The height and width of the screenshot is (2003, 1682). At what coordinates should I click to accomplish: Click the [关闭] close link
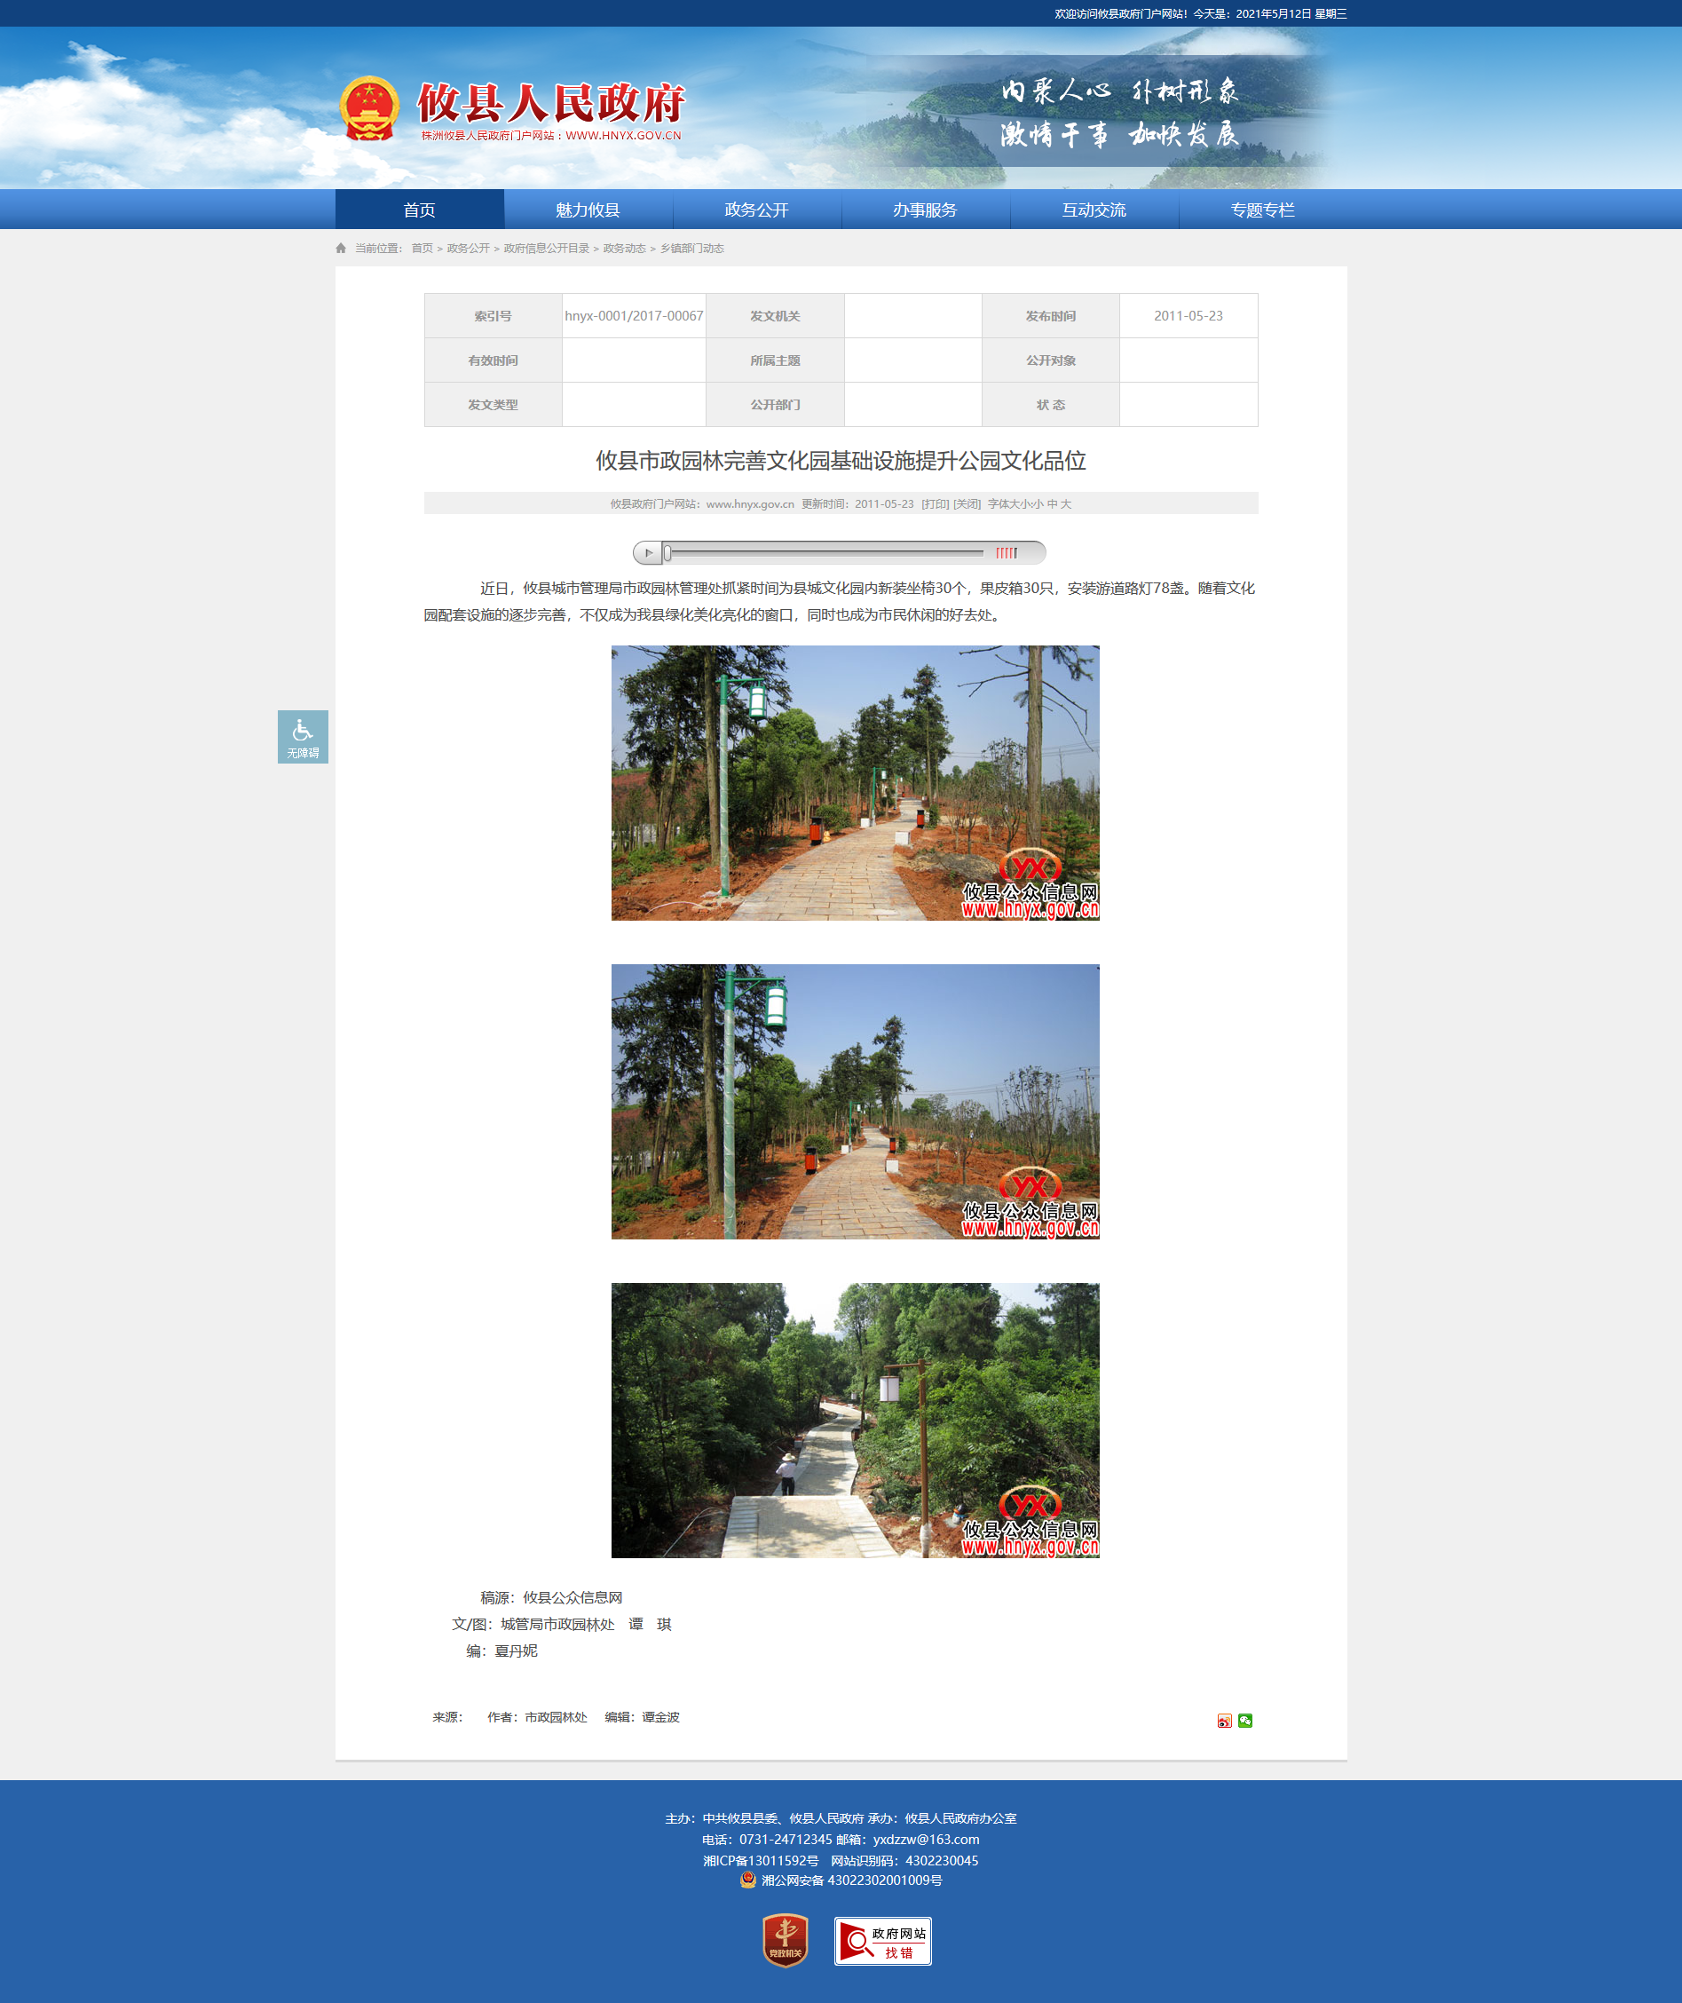click(x=967, y=503)
